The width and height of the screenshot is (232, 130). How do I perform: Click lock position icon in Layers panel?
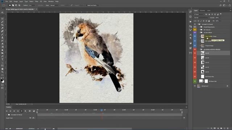[x=204, y=21]
